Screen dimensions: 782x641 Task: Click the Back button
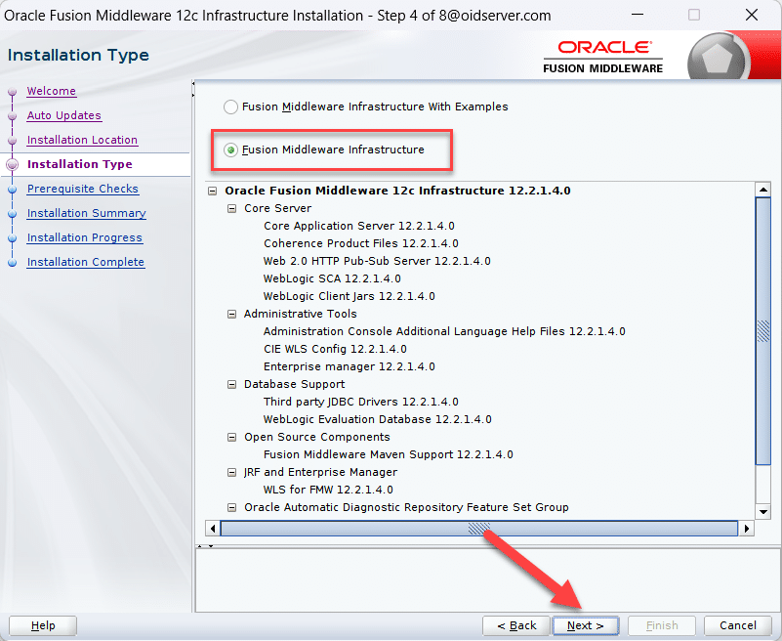tap(516, 625)
